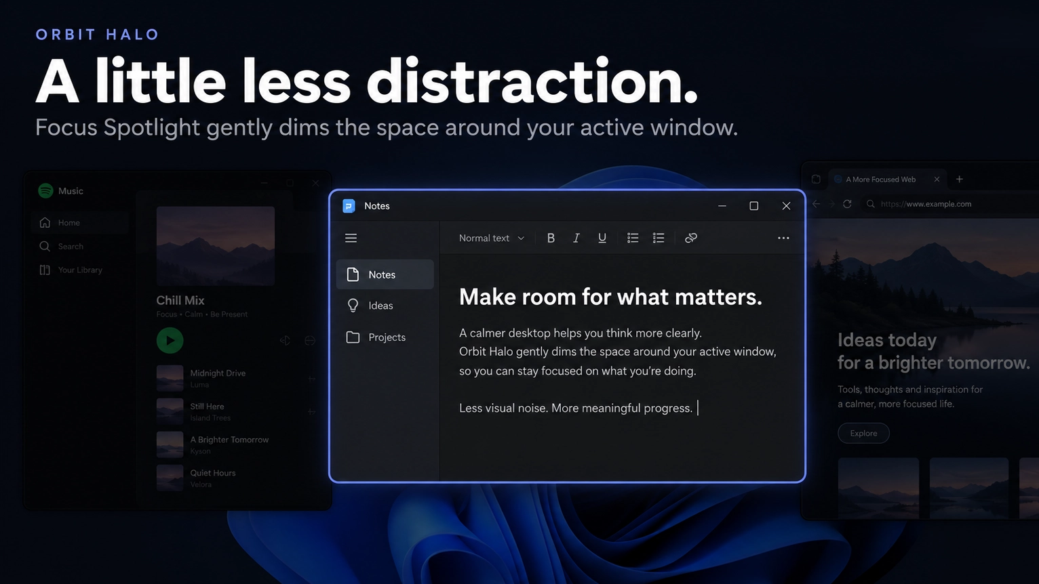Play the Chill Mix playlist
Viewport: 1039px width, 584px height.
pos(170,340)
